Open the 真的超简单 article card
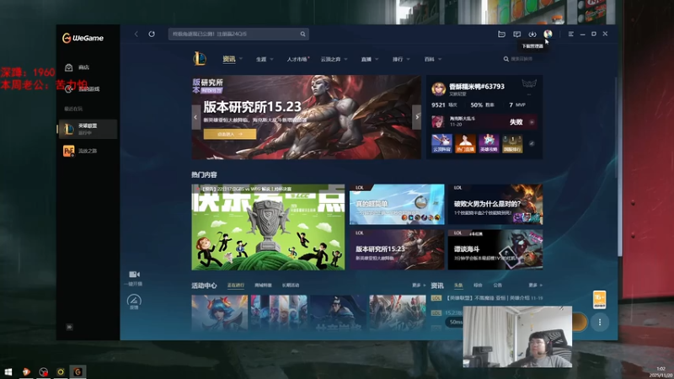 click(397, 205)
